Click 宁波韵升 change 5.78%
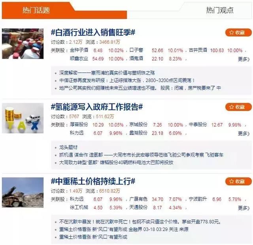 (235, 199)
